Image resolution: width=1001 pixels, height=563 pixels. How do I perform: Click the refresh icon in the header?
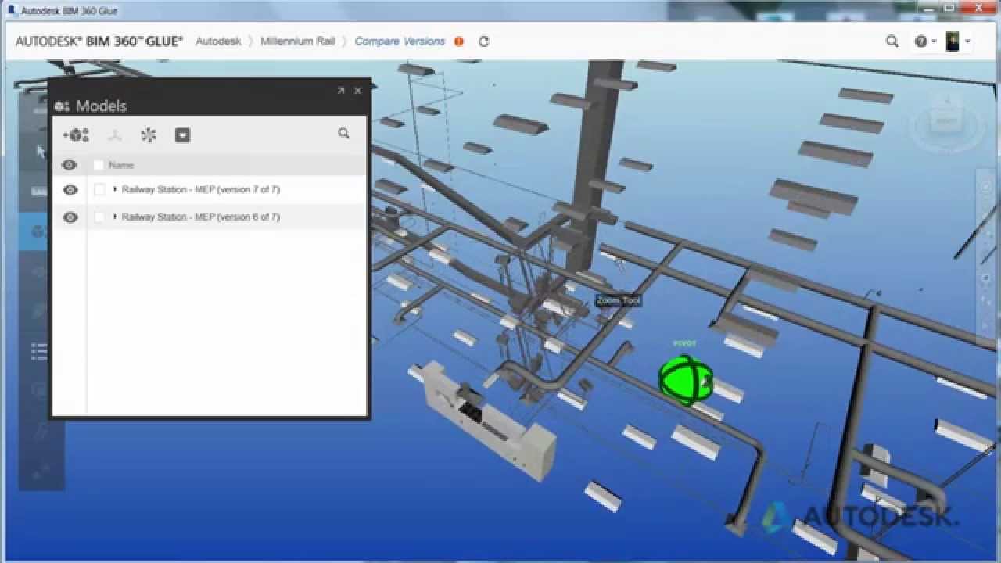click(x=483, y=41)
